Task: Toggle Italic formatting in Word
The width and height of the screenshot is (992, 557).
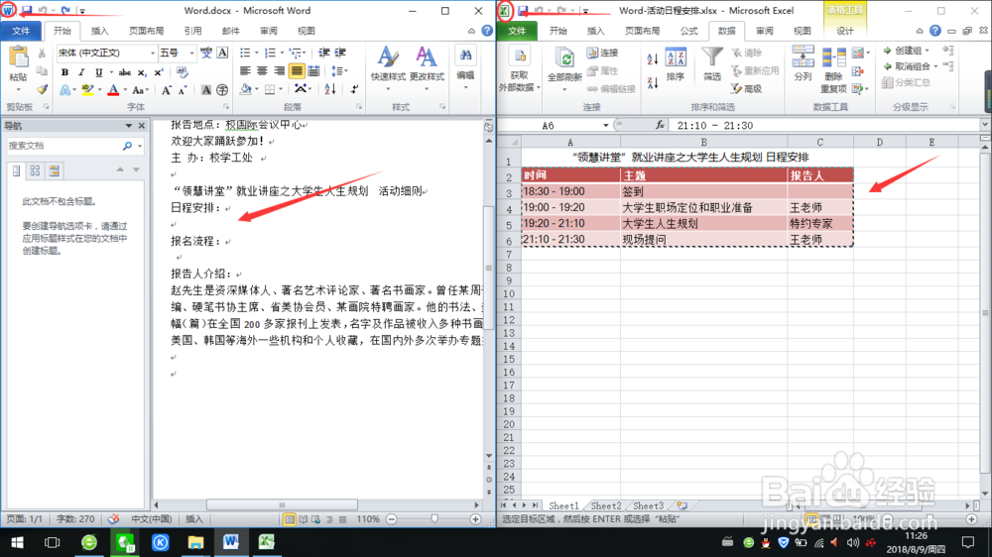Action: tap(81, 72)
